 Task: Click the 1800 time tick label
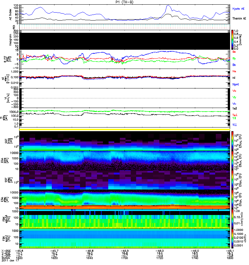(x=230, y=258)
